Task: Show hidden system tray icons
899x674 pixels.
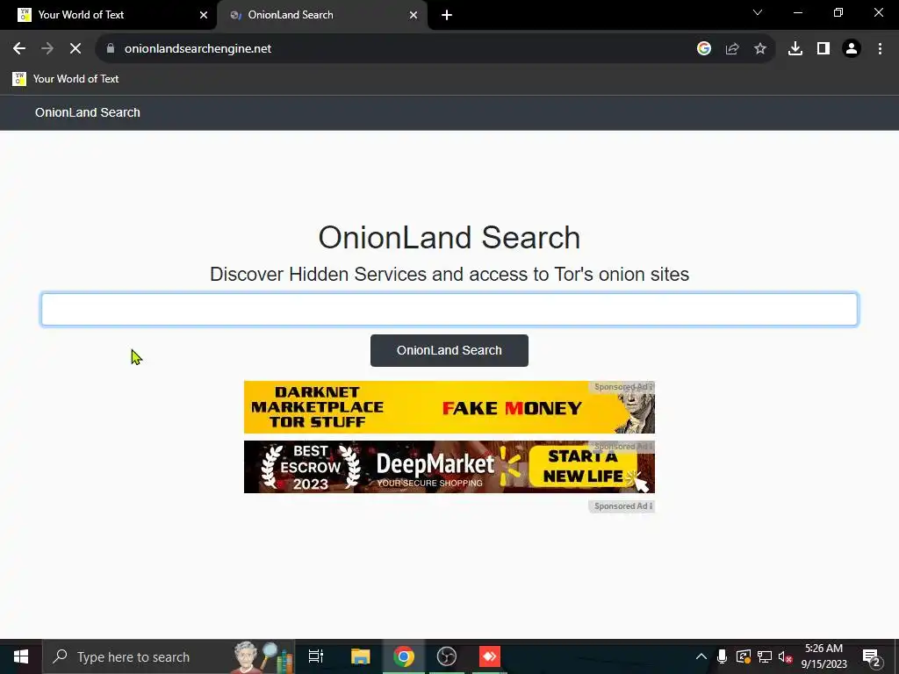Action: click(x=701, y=656)
